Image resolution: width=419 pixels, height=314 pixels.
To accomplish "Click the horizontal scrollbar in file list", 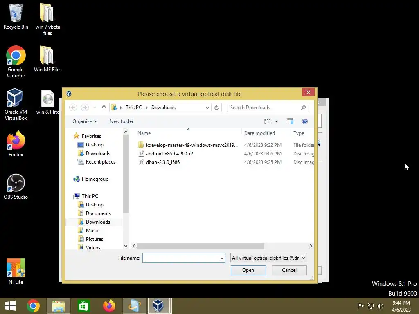I will [200, 246].
